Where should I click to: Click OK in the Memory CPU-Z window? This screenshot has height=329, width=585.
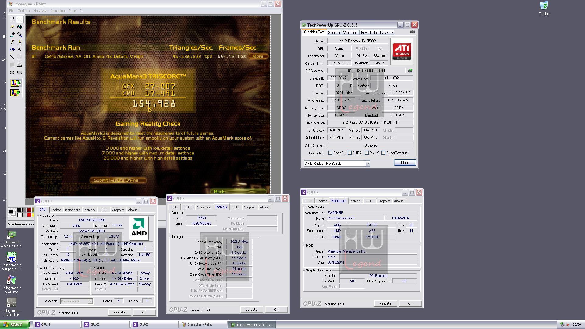click(x=276, y=310)
